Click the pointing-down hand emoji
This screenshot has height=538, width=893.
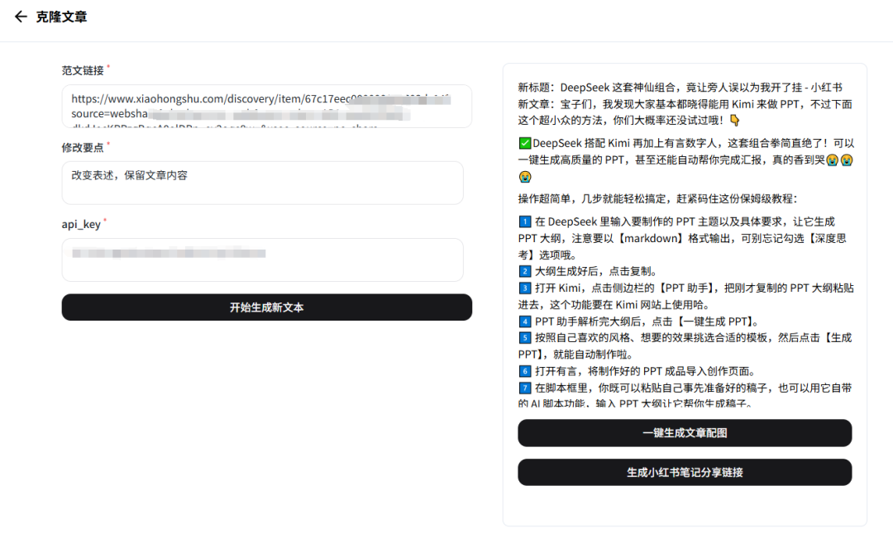pyautogui.click(x=735, y=120)
